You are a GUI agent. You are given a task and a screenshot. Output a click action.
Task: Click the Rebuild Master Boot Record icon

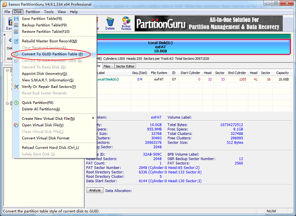16,41
